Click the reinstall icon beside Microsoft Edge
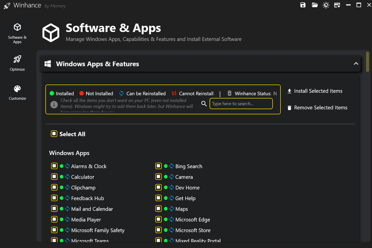The width and height of the screenshot is (372, 248). pyautogui.click(x=172, y=220)
